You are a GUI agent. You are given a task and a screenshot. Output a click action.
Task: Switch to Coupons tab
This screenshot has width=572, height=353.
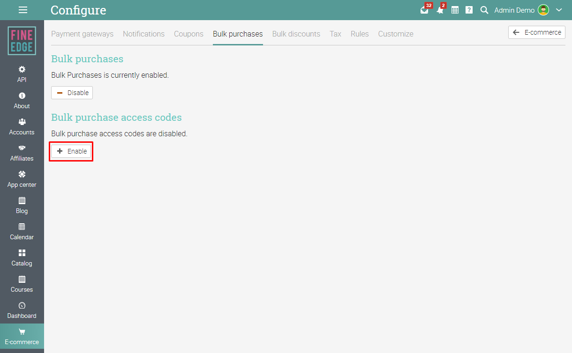pos(188,34)
